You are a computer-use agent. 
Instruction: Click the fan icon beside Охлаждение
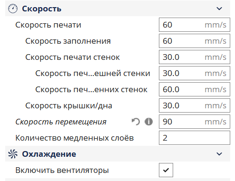13,154
